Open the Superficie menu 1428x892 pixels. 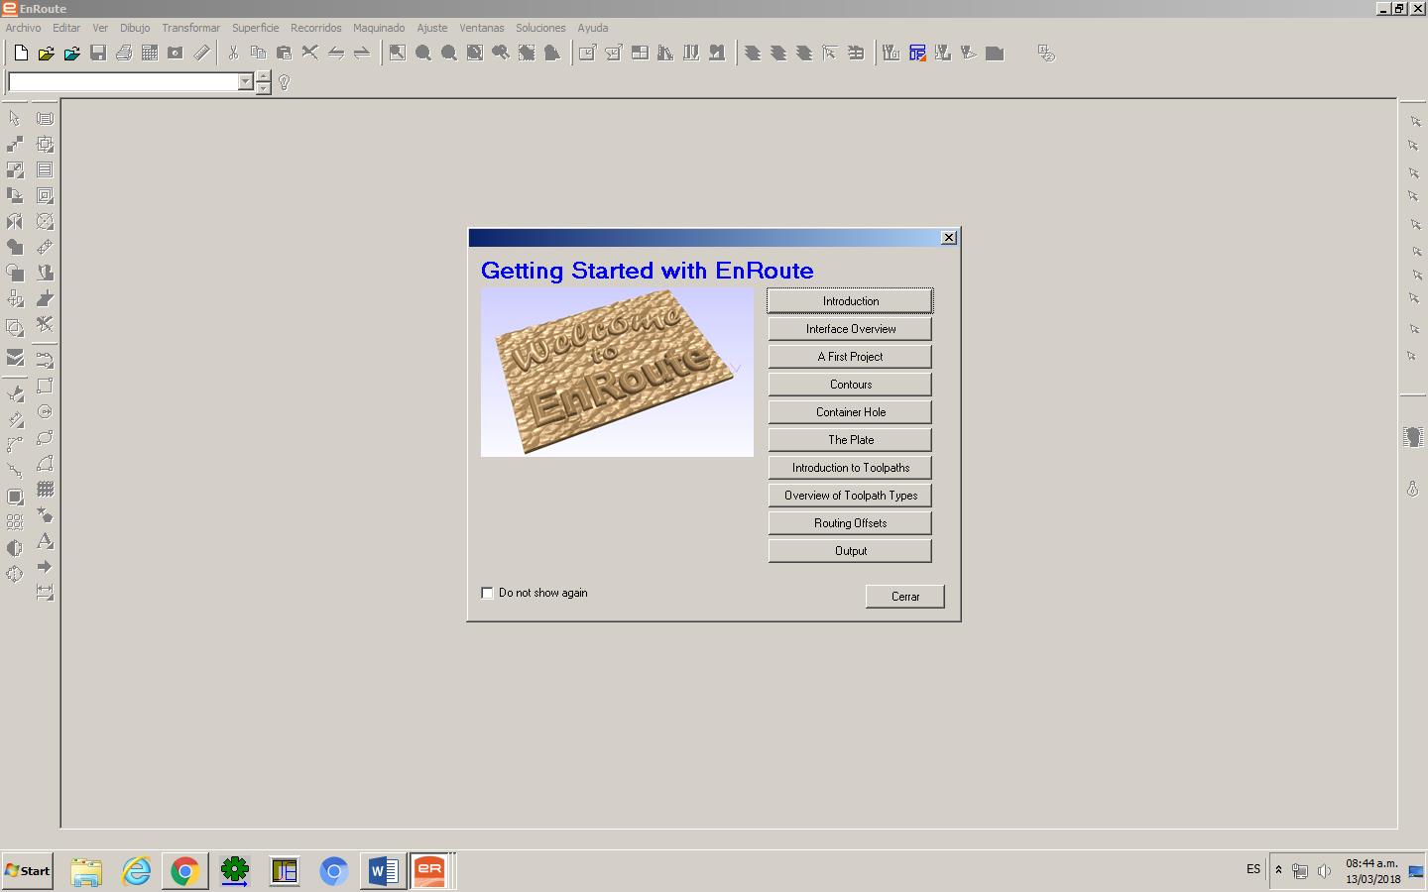pyautogui.click(x=256, y=28)
